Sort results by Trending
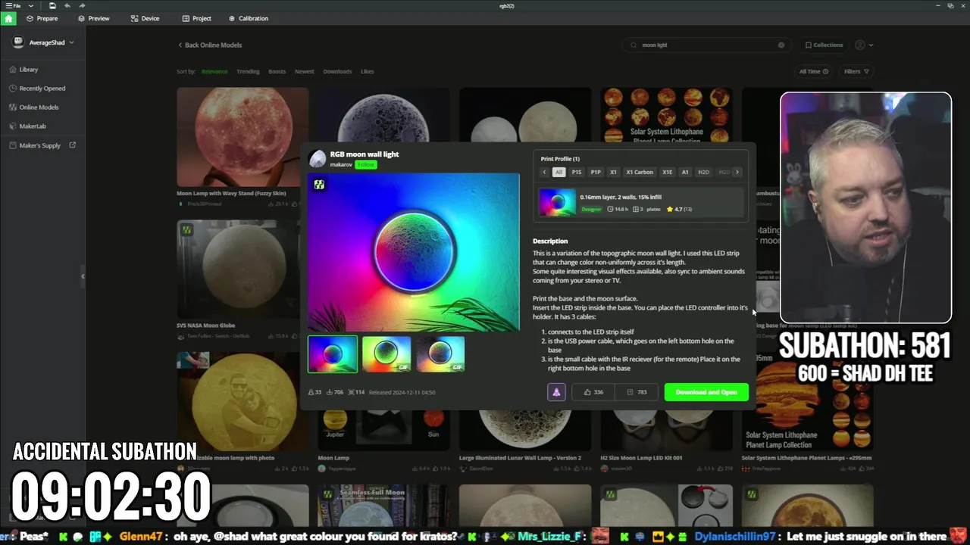 [x=248, y=71]
